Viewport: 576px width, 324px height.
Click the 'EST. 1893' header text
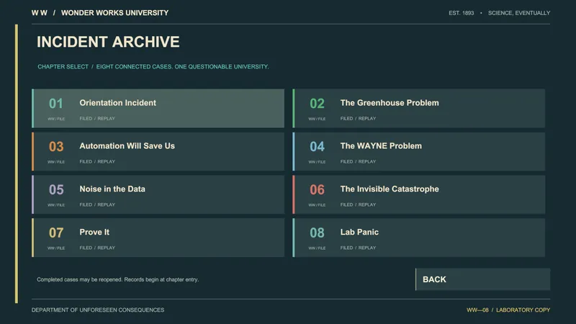461,13
